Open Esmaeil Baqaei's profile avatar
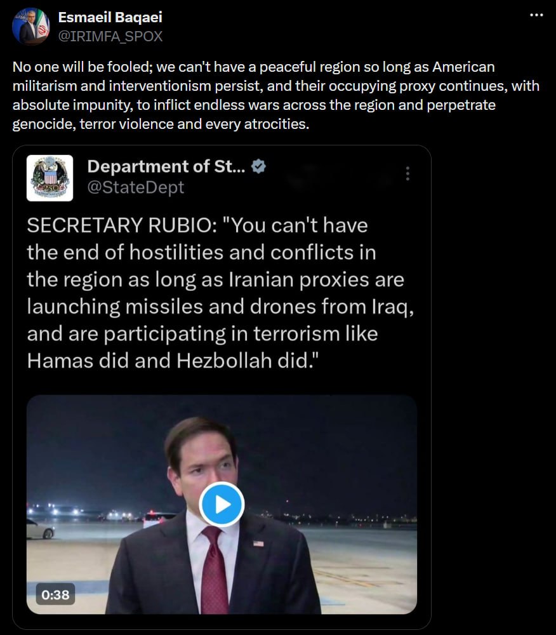Viewport: 556px width, 635px height. 30,26
